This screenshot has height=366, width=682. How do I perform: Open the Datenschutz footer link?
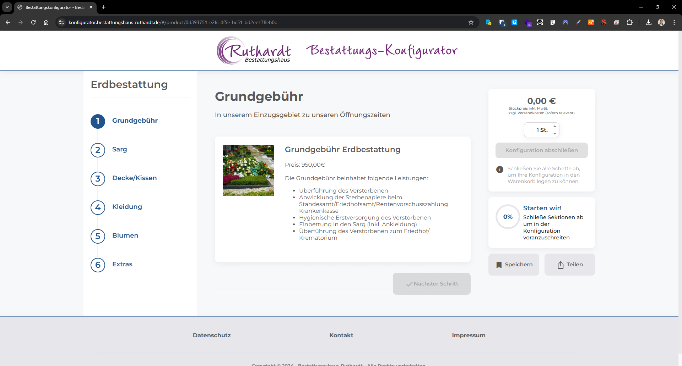[x=212, y=335]
